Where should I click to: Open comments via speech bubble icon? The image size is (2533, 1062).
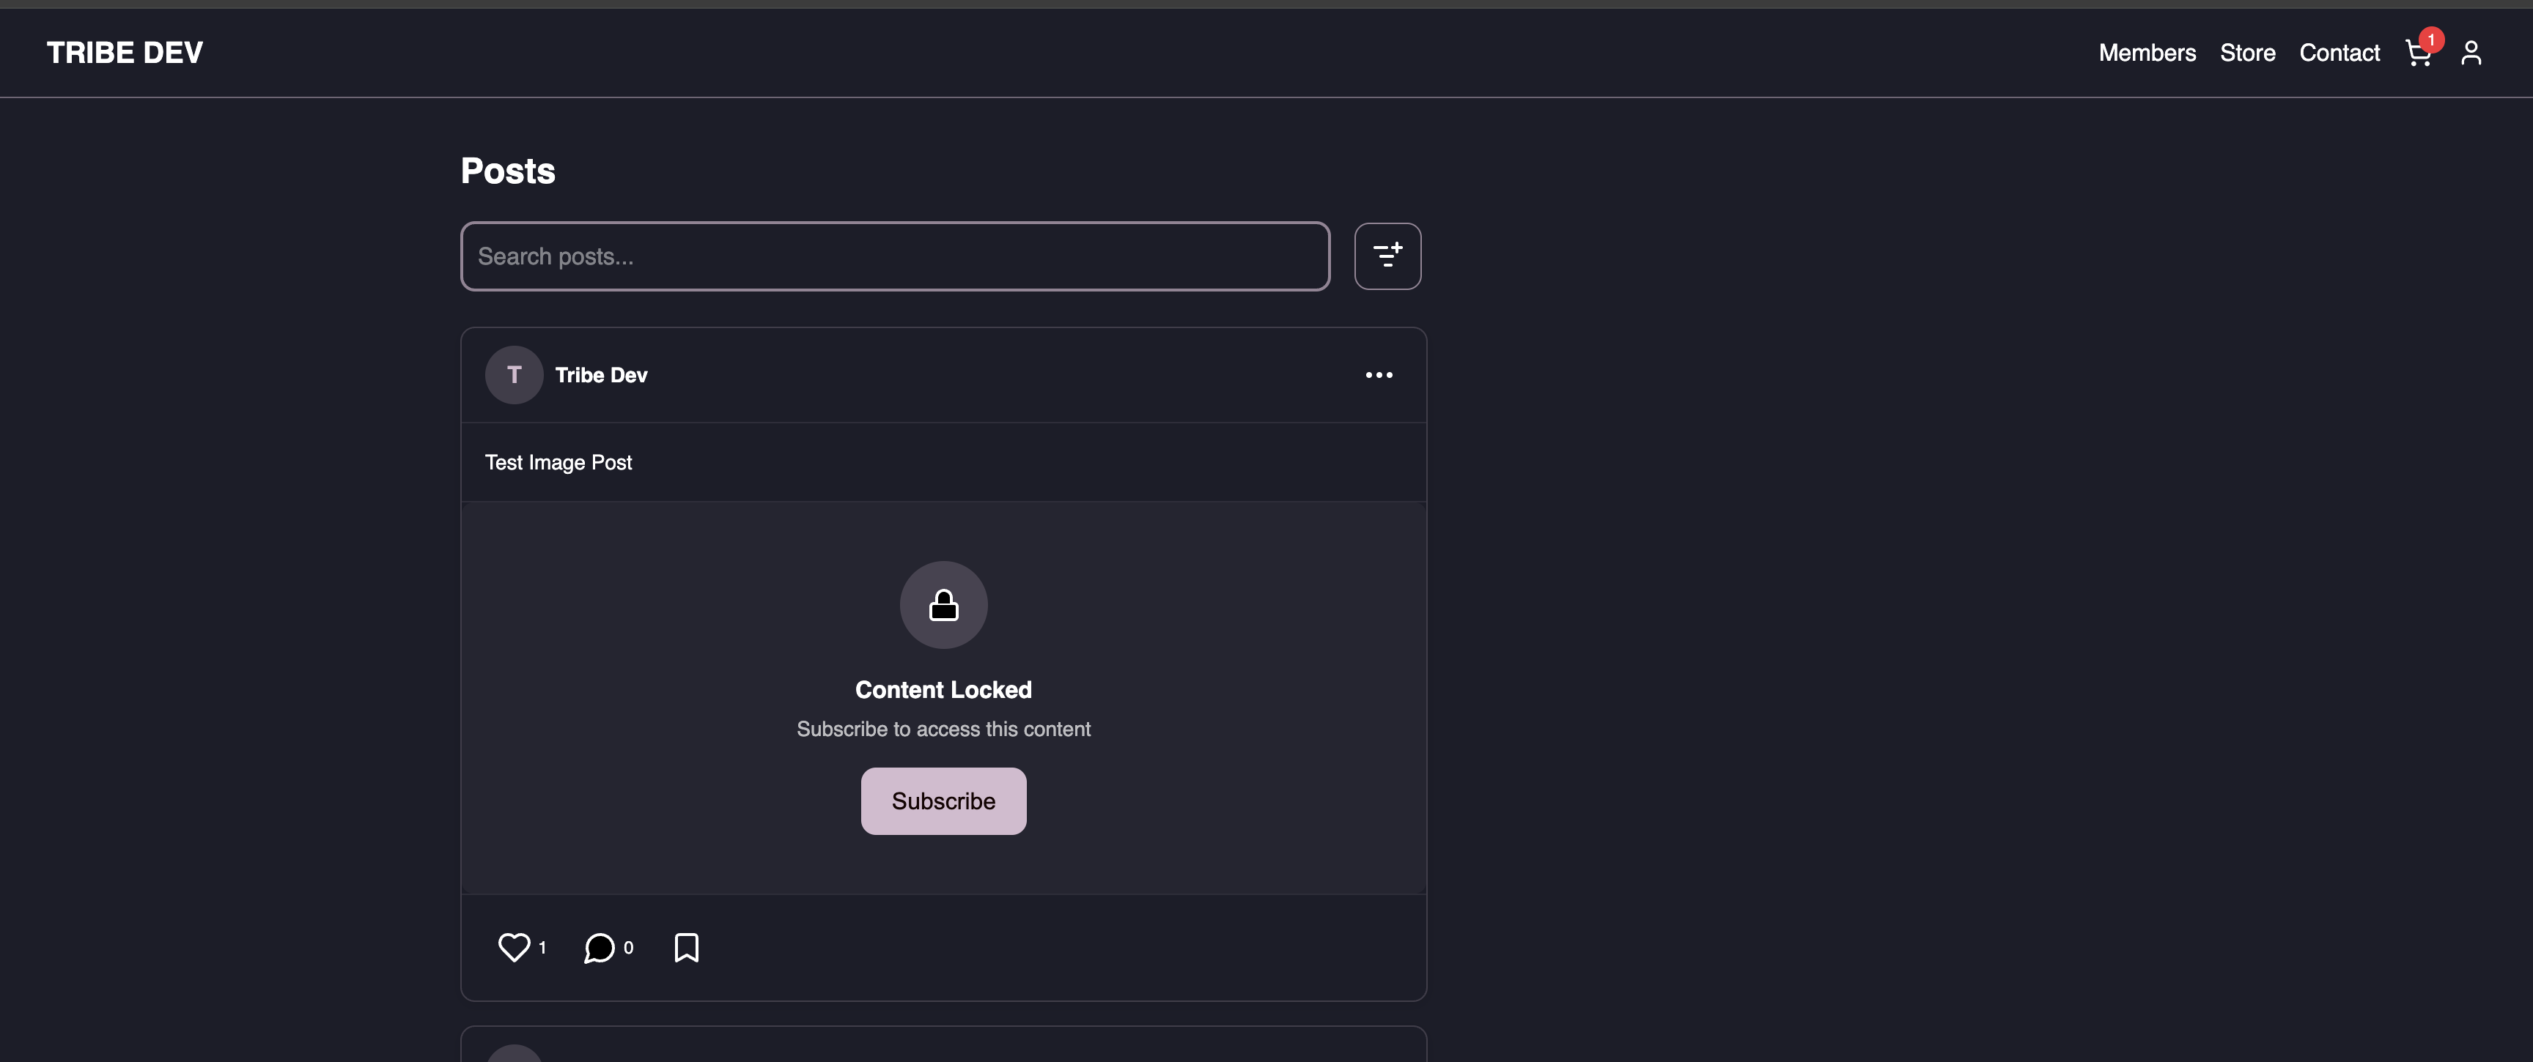point(599,947)
